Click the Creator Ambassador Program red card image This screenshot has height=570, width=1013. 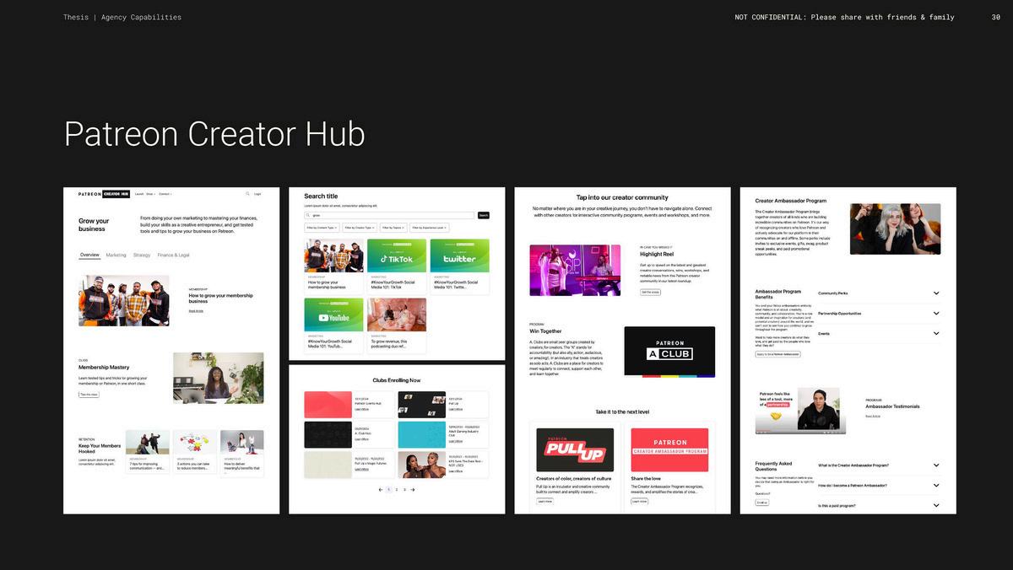coord(669,450)
